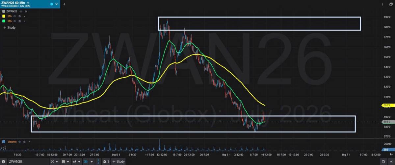Open settings gear for Volume study

[24, 142]
